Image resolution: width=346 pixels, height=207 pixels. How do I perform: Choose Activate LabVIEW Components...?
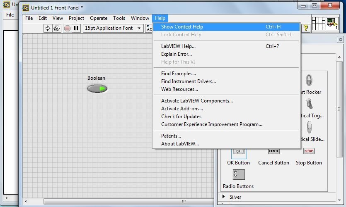coord(226,101)
